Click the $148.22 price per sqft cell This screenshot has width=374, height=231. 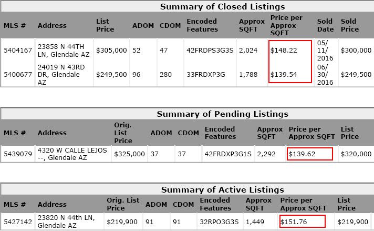coord(284,51)
